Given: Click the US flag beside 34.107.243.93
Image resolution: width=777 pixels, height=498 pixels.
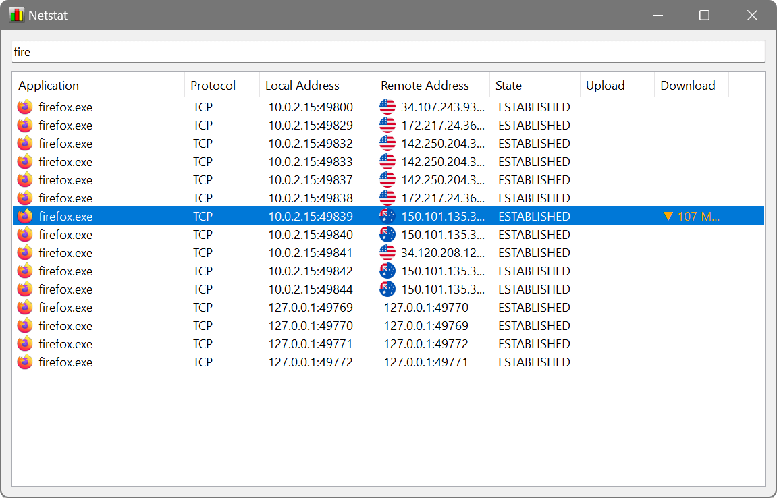Looking at the screenshot, I should pyautogui.click(x=387, y=107).
